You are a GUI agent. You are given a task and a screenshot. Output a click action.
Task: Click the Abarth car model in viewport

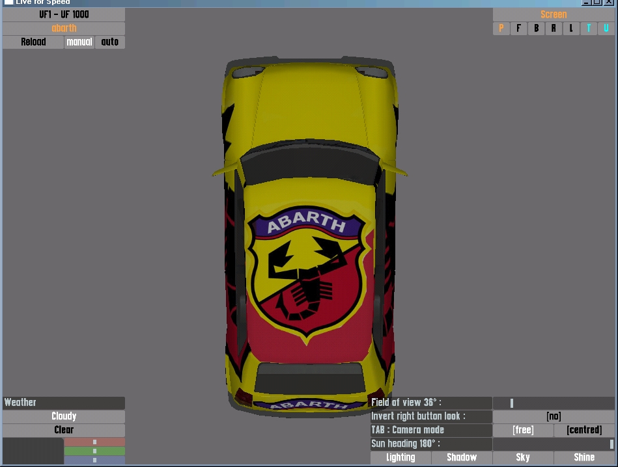click(310, 236)
